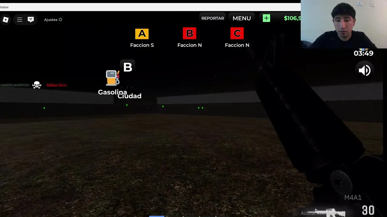The image size is (387, 217).
Task: Open the Roblox logo menu
Action: pos(6,20)
